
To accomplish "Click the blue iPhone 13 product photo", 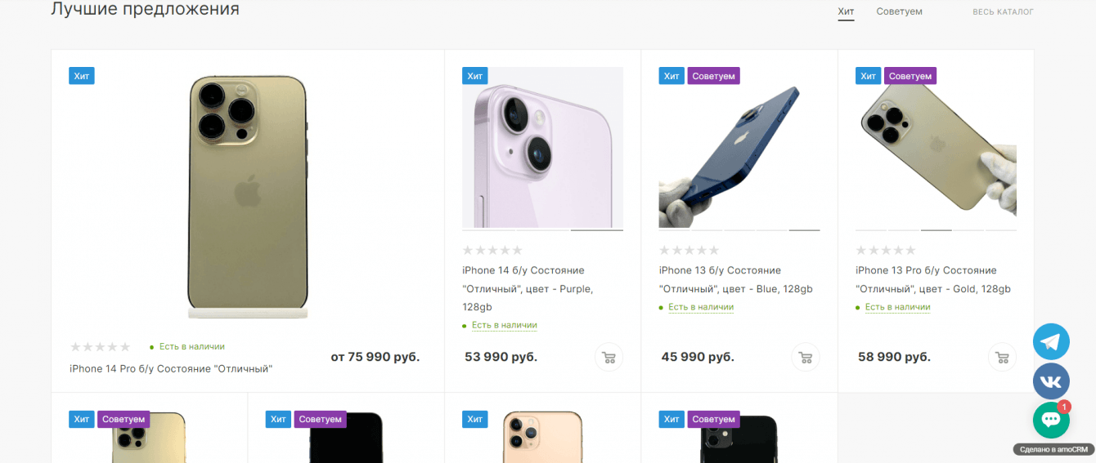I will click(739, 155).
